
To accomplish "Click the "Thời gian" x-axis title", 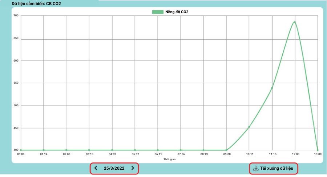I will 169,160.
